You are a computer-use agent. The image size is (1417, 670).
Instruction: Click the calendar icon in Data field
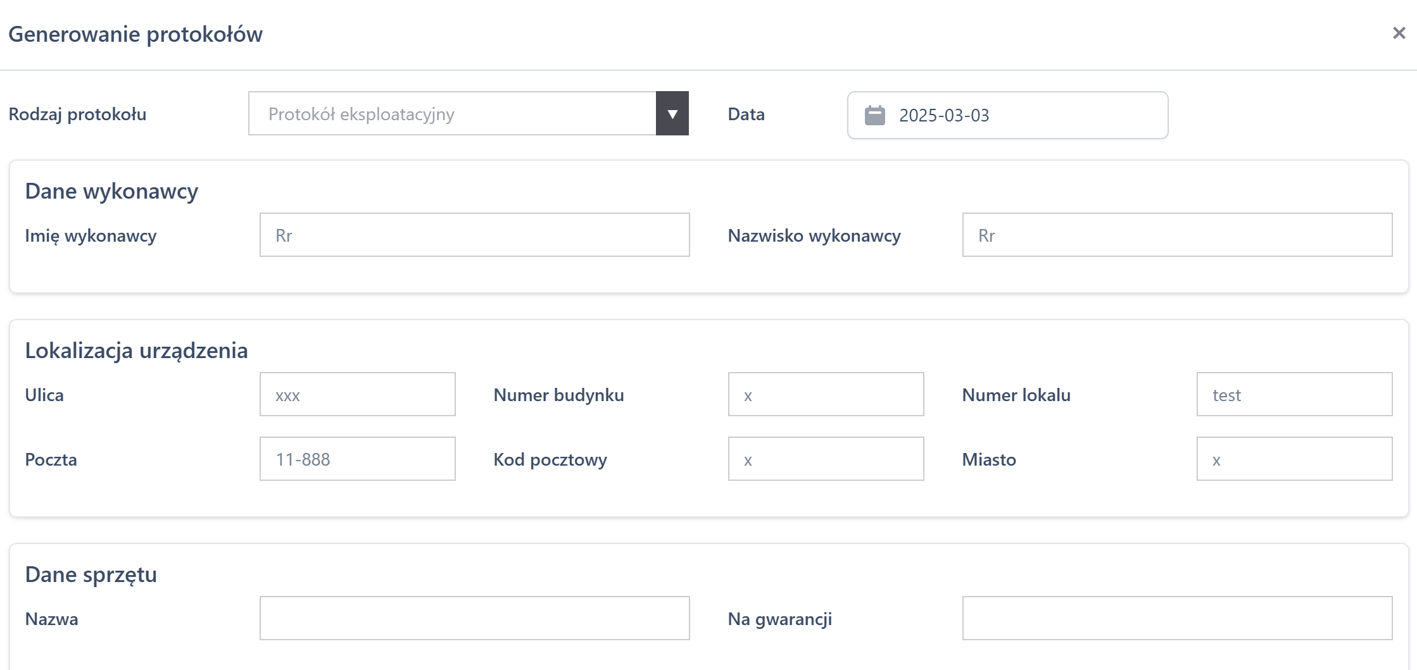click(874, 115)
